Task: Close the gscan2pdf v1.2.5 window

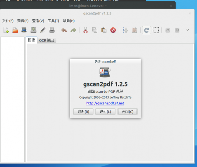Action: [190, 13]
